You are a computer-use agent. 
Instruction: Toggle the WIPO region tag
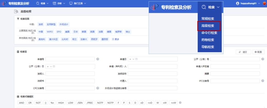[x=50, y=32]
